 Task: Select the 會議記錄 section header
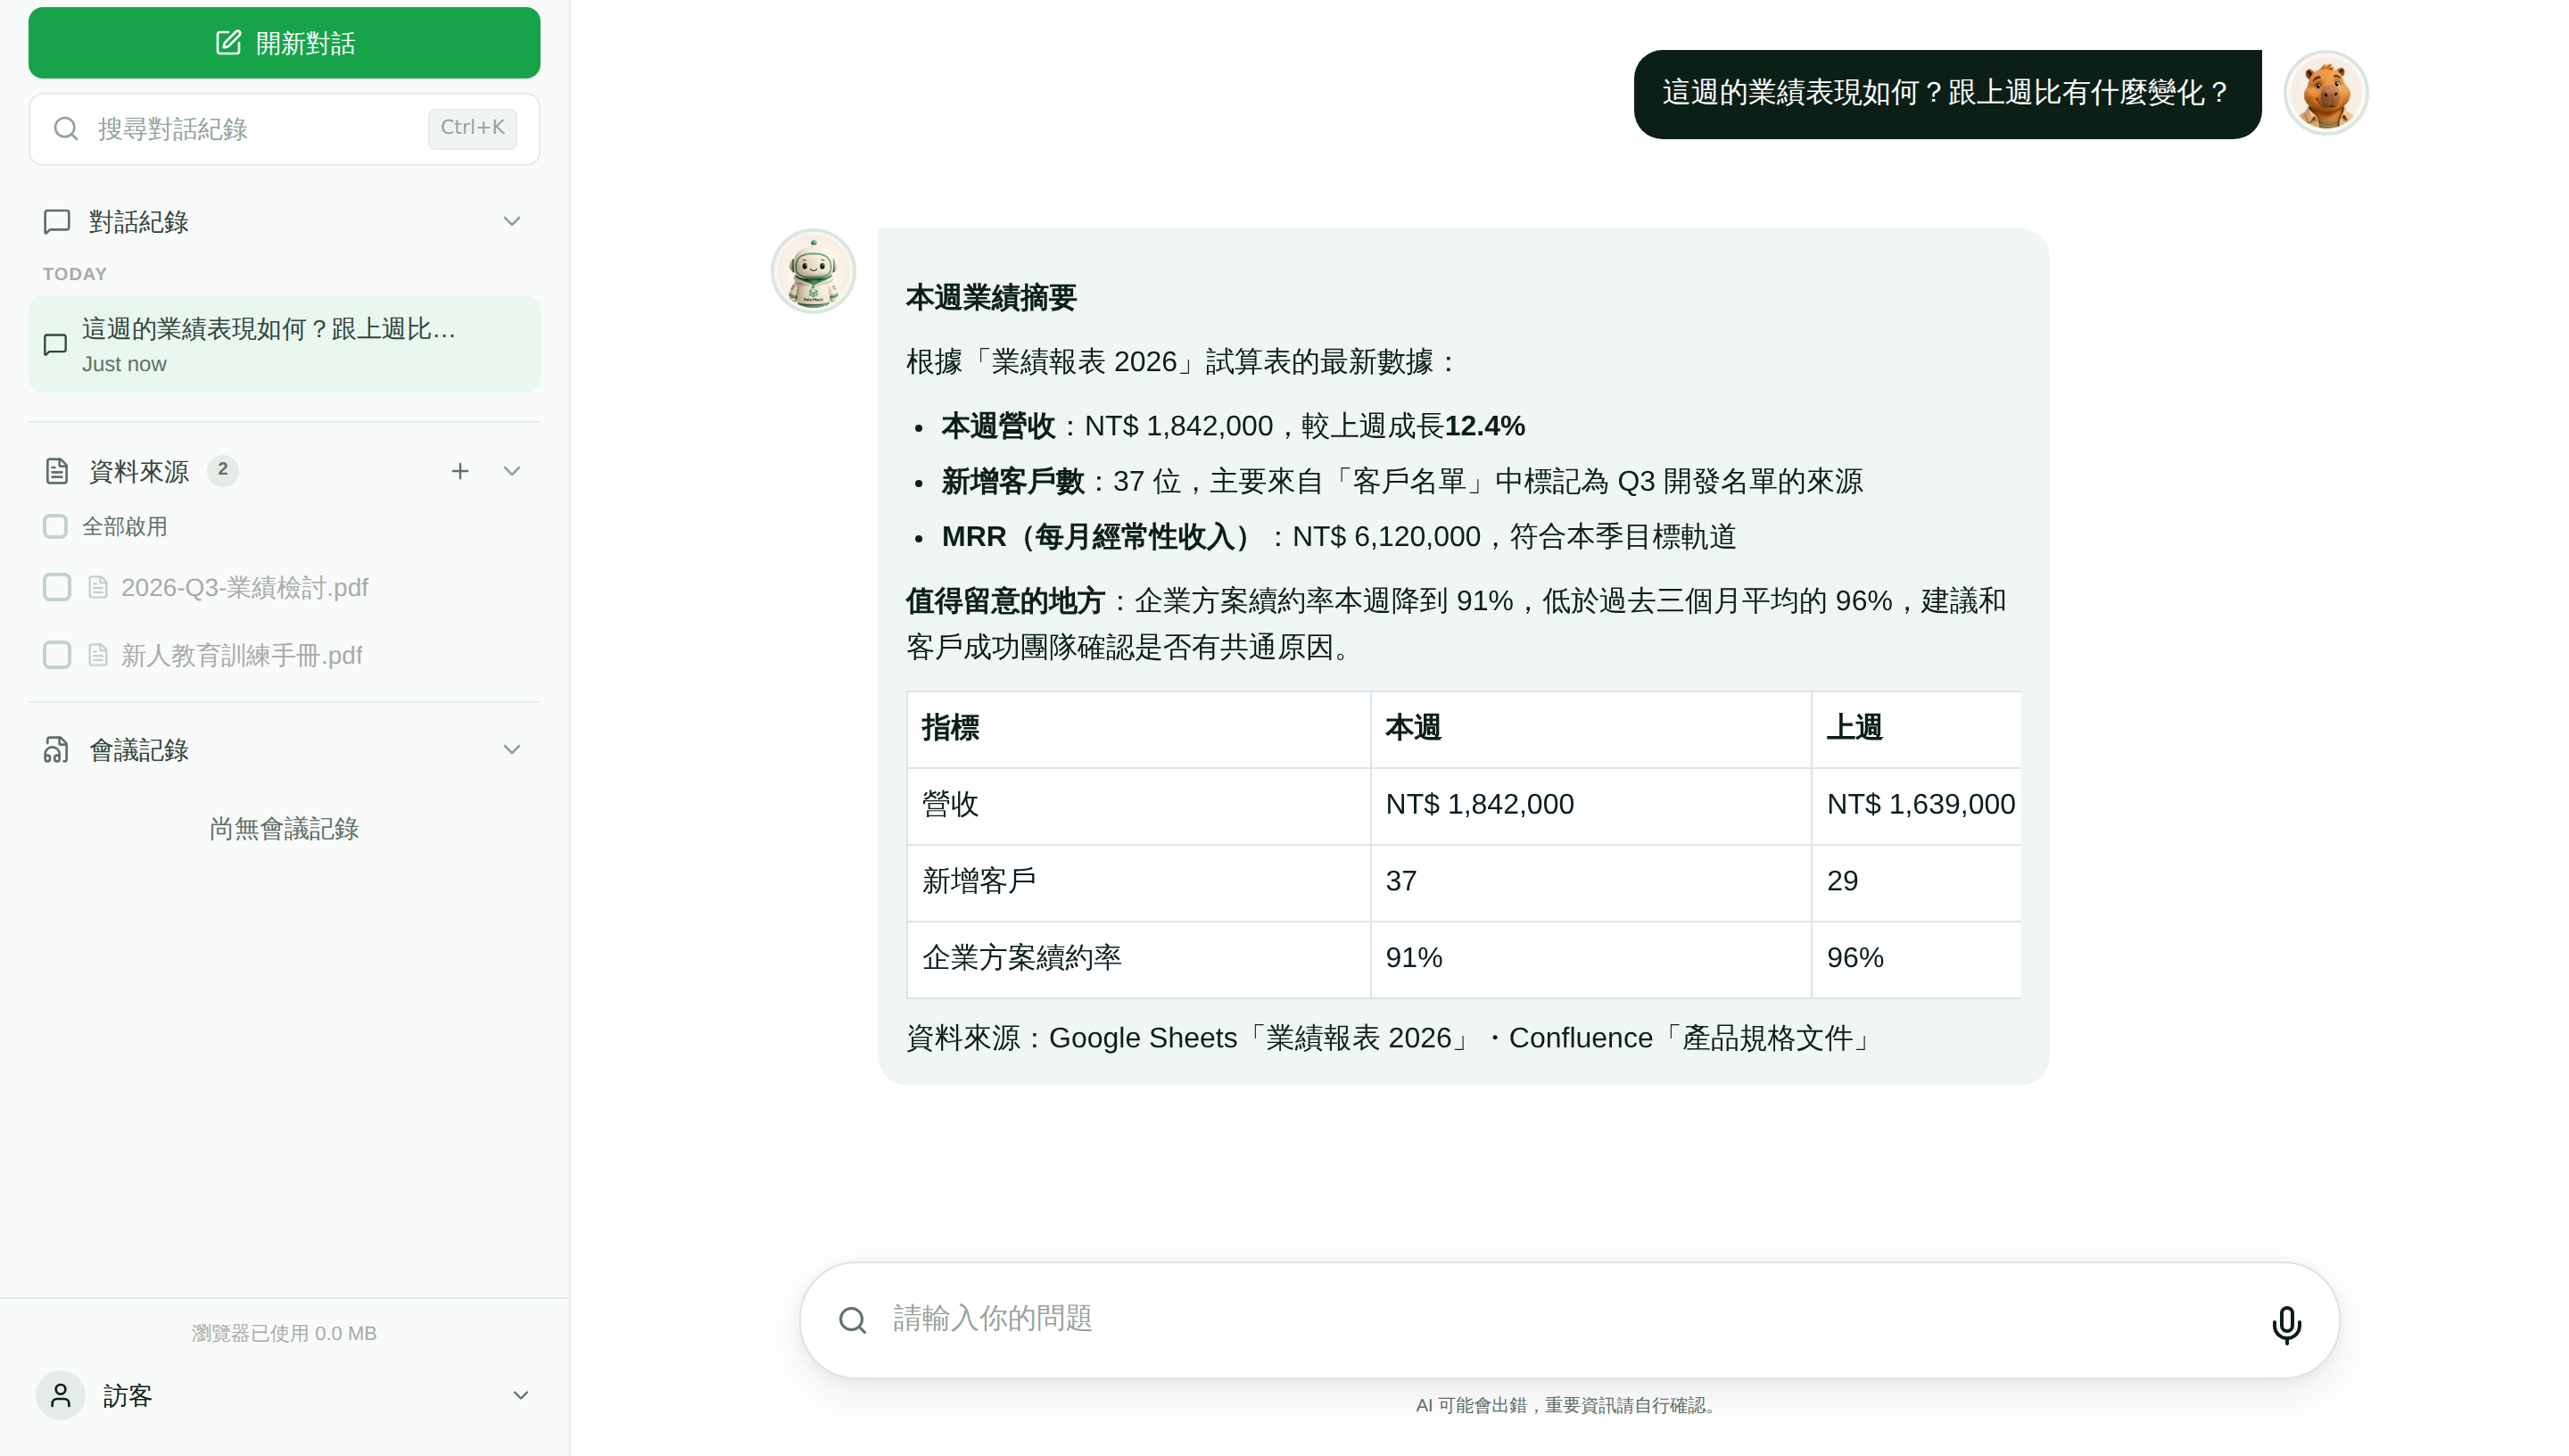pos(284,749)
